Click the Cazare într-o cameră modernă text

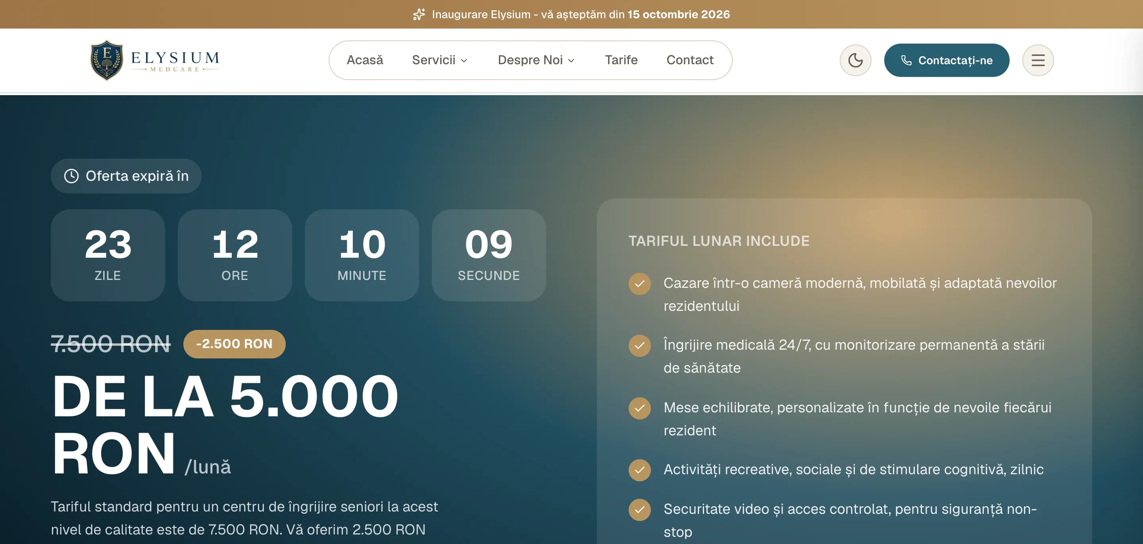click(860, 294)
